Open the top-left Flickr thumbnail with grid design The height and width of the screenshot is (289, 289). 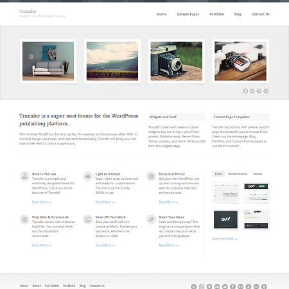point(225,192)
